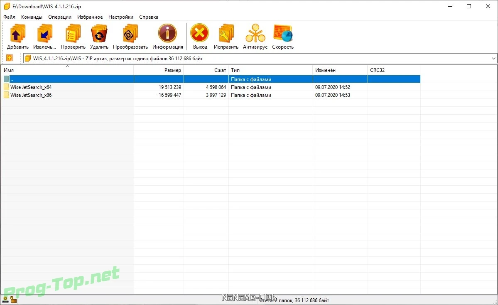Viewport: 498px width, 305px height.
Task: Sort by the Размер column header
Action: [x=159, y=70]
